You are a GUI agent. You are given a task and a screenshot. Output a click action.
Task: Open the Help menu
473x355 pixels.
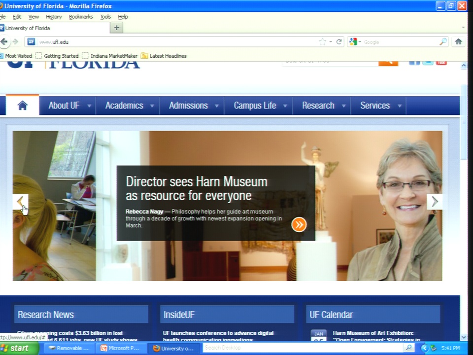(123, 17)
